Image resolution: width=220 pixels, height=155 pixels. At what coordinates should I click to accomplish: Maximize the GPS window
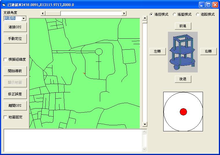208,5
